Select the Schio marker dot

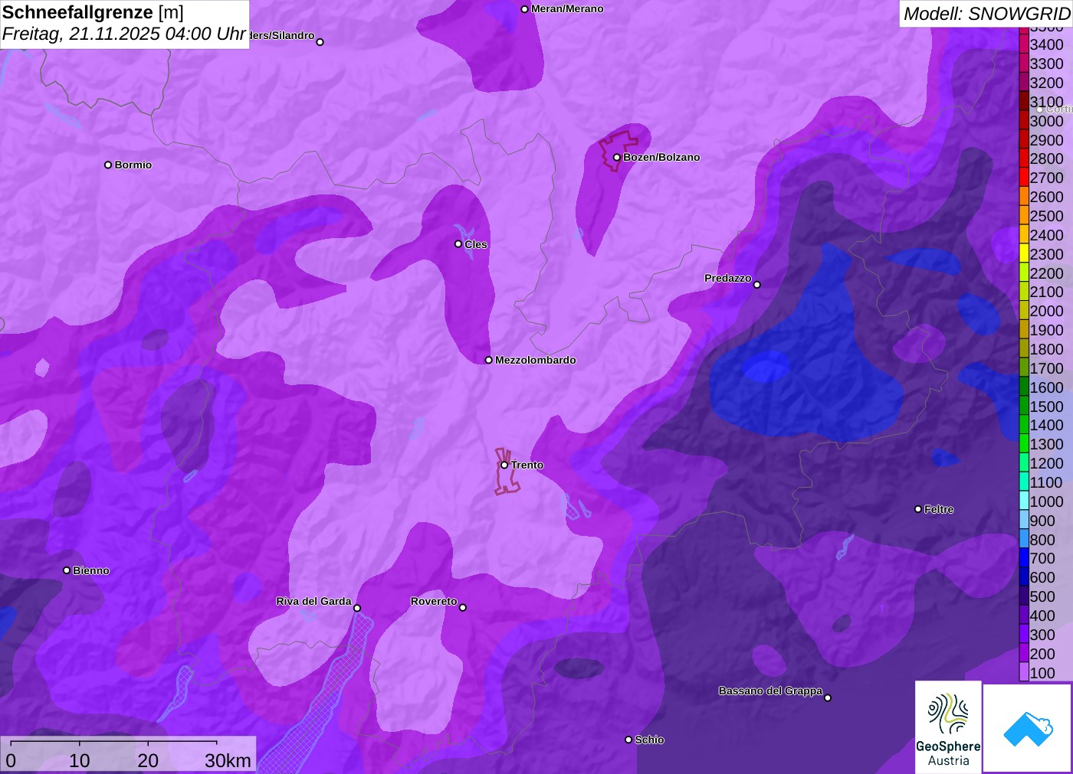pos(628,740)
